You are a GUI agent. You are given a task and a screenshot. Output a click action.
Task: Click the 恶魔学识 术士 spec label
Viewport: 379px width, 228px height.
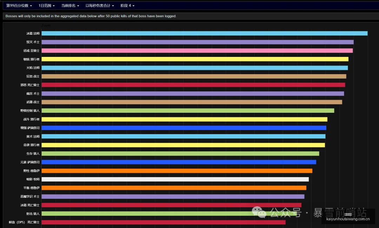tap(30, 196)
